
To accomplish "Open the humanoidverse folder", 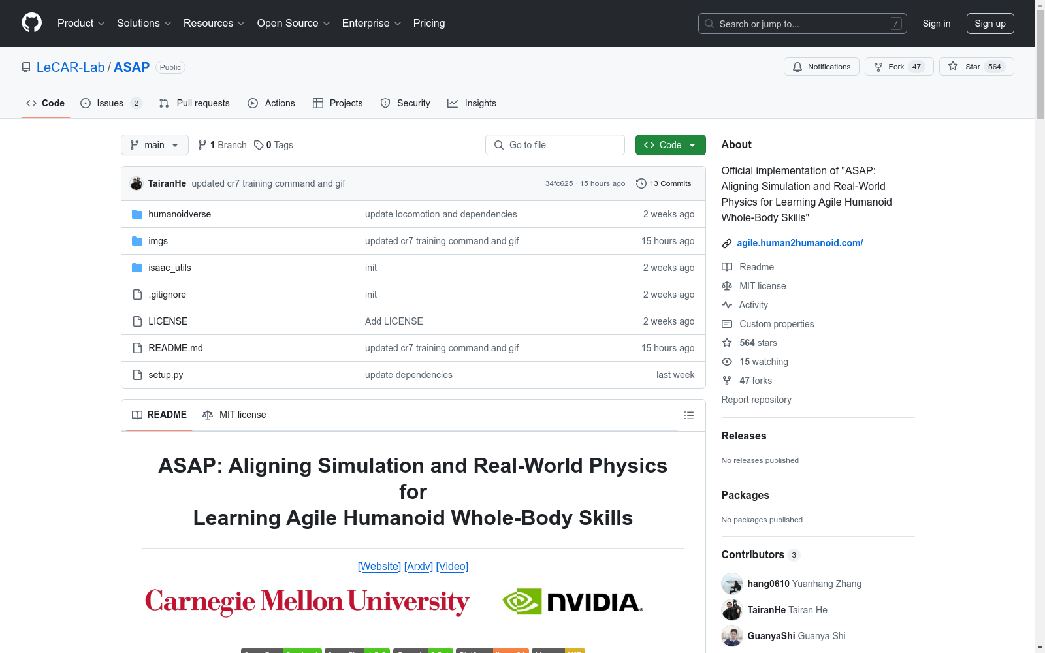I will pyautogui.click(x=179, y=214).
